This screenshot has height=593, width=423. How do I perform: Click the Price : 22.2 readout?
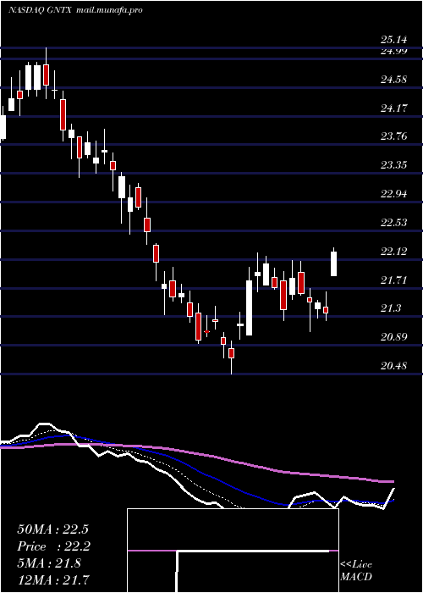point(53,546)
